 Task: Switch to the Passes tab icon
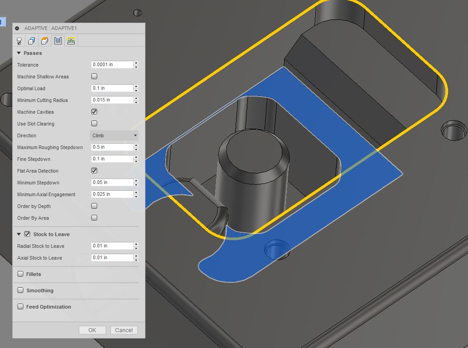(59, 40)
